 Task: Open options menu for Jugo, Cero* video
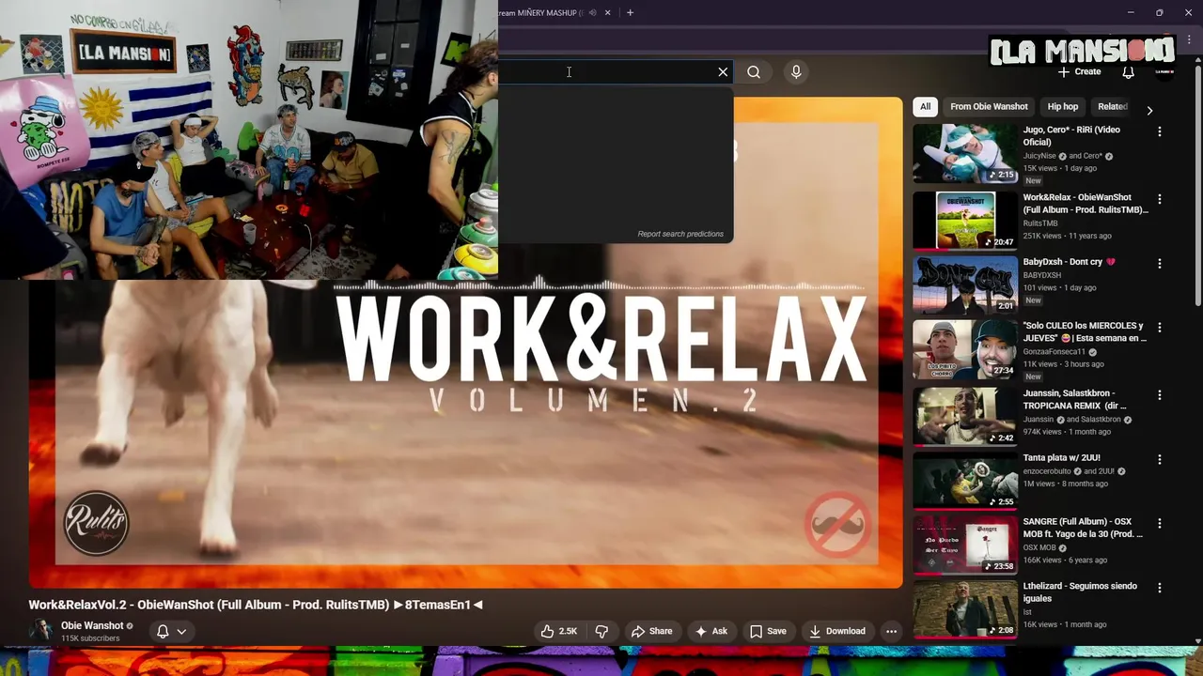click(1160, 132)
